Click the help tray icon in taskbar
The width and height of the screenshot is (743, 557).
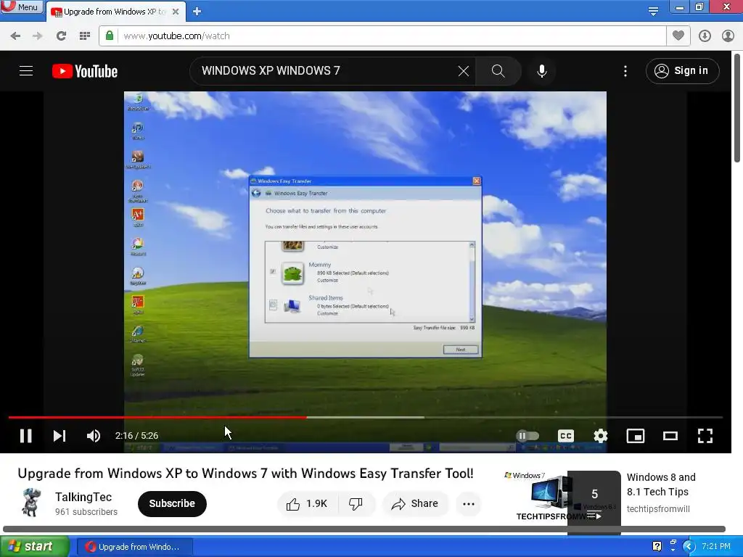(657, 547)
